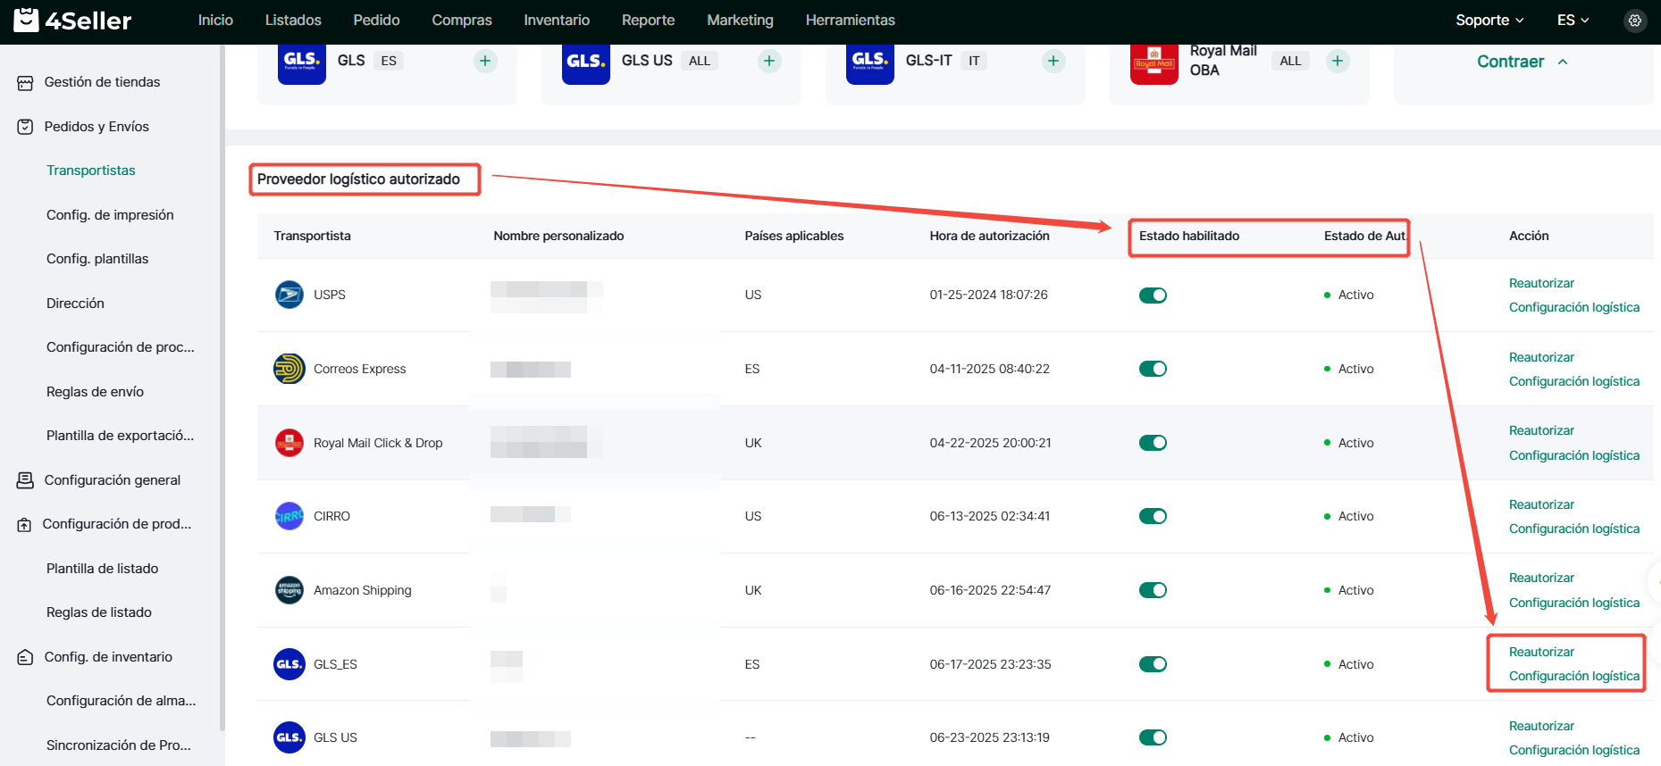Image resolution: width=1661 pixels, height=766 pixels.
Task: Click the Royal Mail Click & Drop logo
Action: pos(289,443)
